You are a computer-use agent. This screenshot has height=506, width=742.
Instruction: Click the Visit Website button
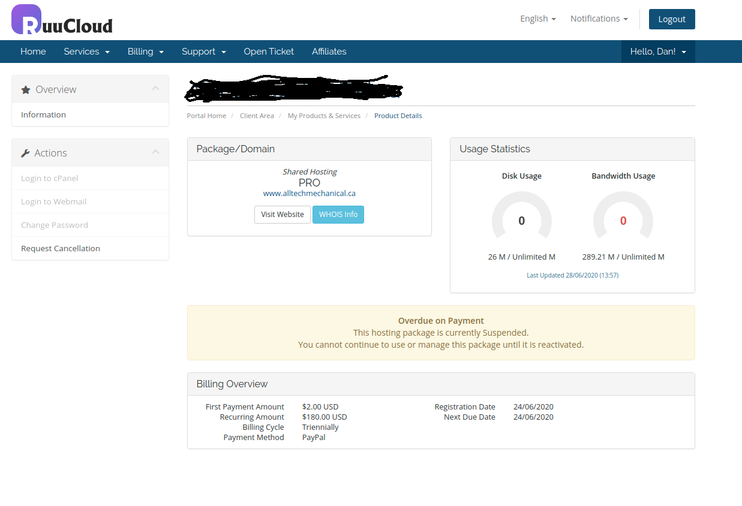pyautogui.click(x=282, y=215)
